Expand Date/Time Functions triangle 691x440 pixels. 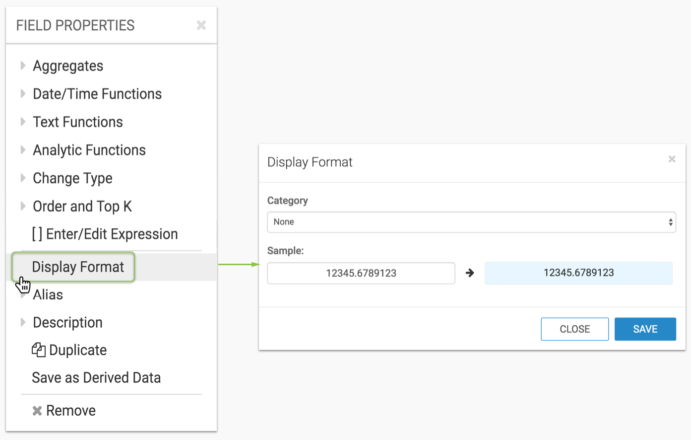coord(23,94)
